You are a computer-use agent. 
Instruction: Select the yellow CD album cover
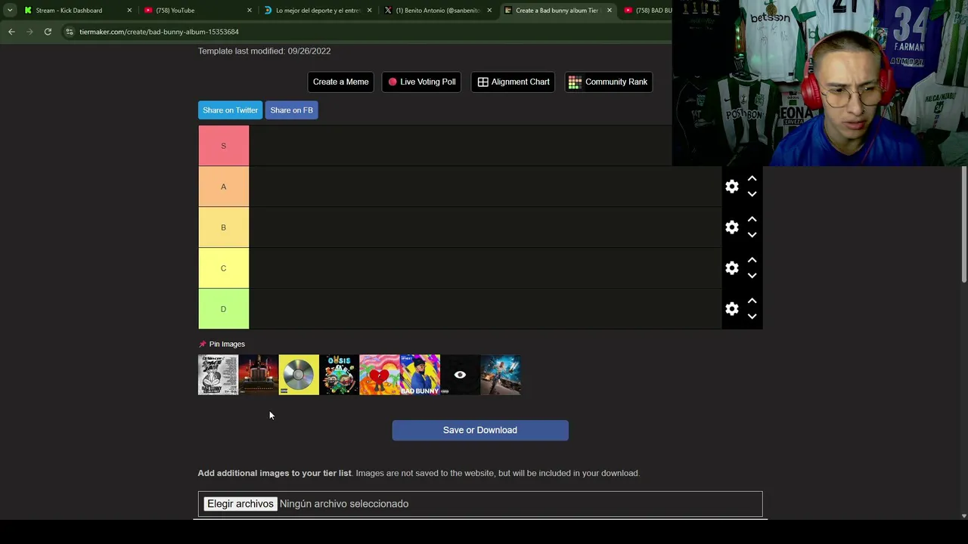coord(299,375)
